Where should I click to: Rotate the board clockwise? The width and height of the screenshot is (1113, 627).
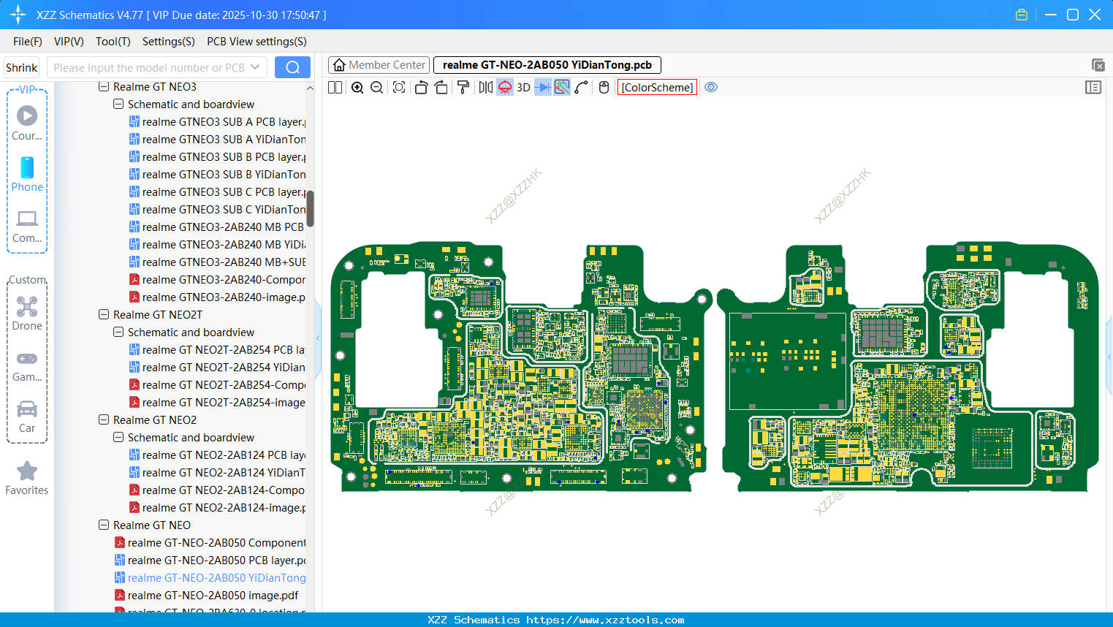[x=441, y=87]
